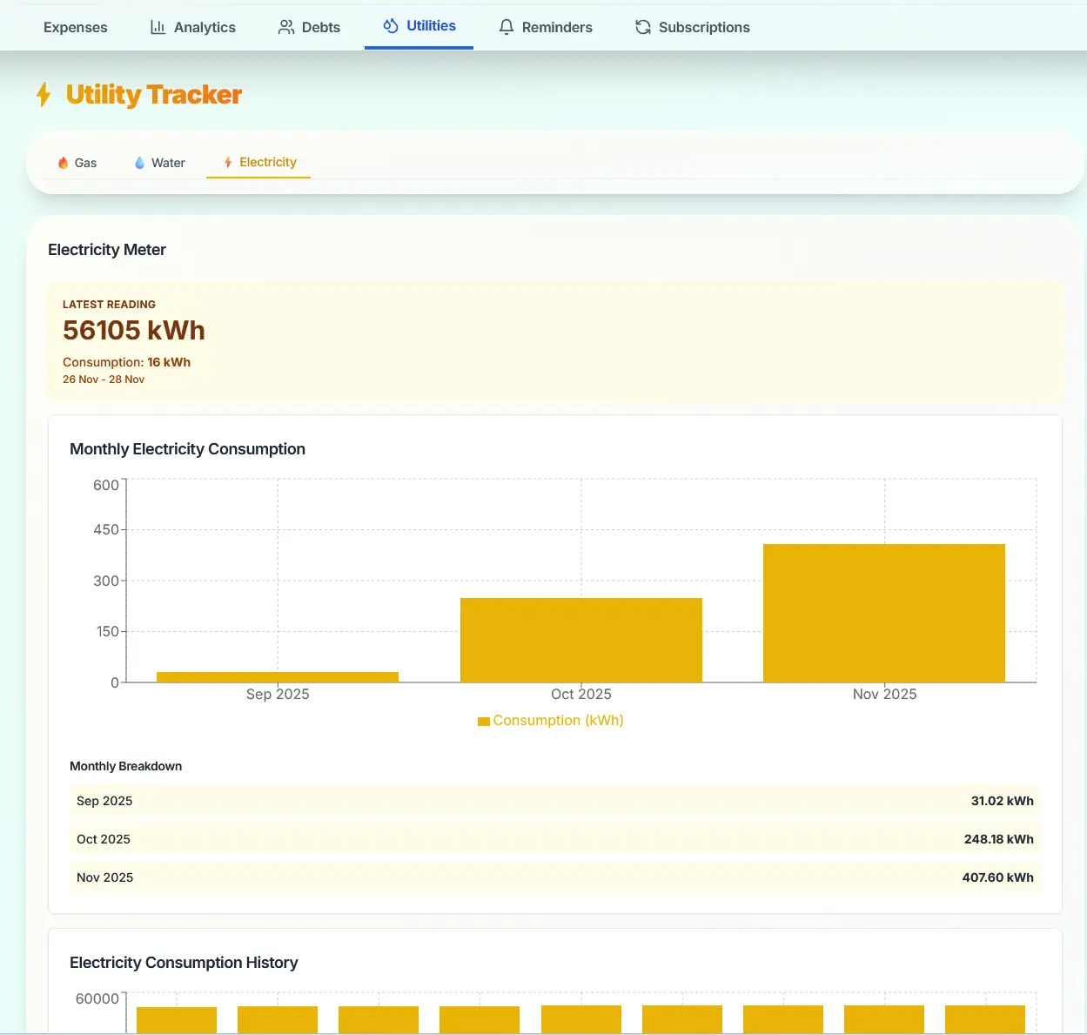Click the Utility Tracker lightning bolt icon

pyautogui.click(x=44, y=94)
